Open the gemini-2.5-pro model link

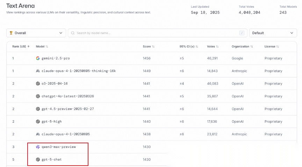tap(56, 58)
